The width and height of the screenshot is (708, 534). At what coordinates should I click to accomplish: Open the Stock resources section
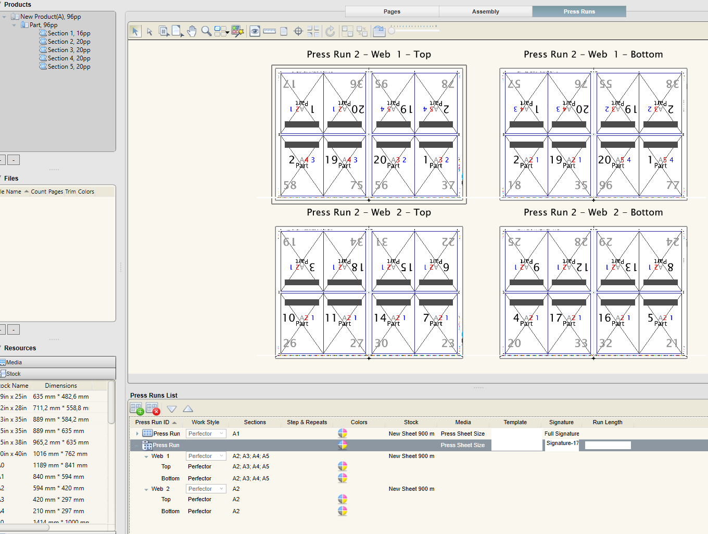coord(57,374)
